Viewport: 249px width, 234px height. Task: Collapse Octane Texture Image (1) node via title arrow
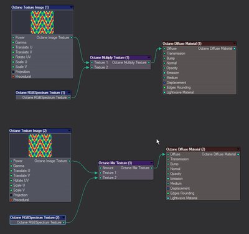(x=72, y=7)
